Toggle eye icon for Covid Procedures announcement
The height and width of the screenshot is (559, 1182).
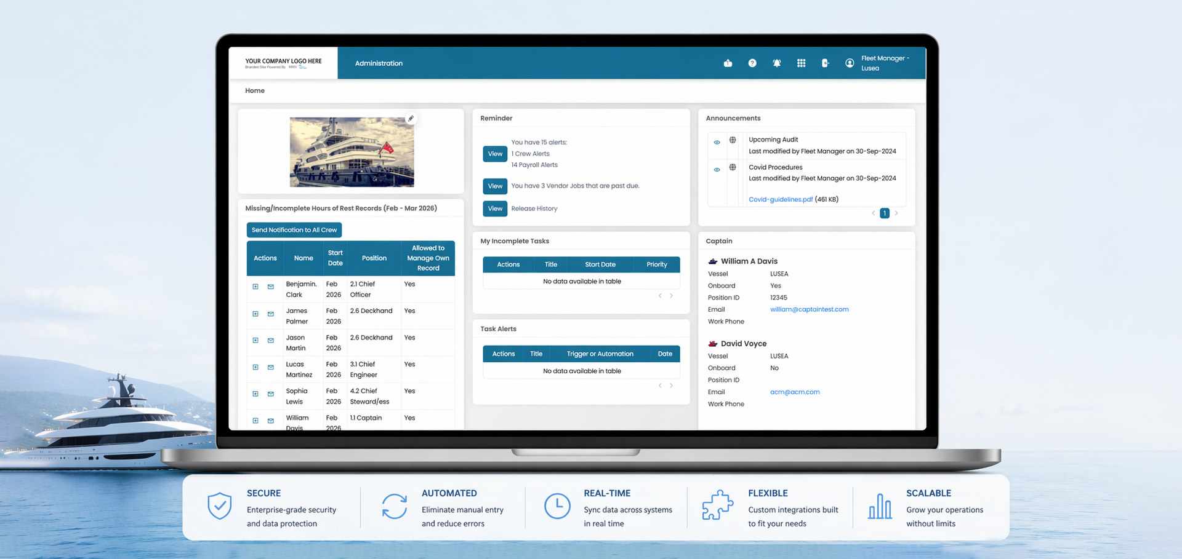point(717,170)
